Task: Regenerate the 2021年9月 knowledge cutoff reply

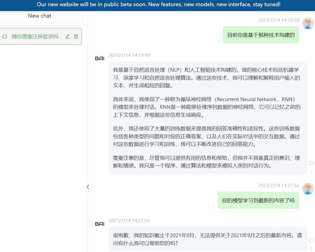Action: coord(311,241)
